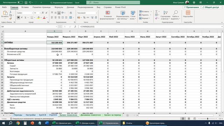Click the Save icon in title bar

[26, 2]
